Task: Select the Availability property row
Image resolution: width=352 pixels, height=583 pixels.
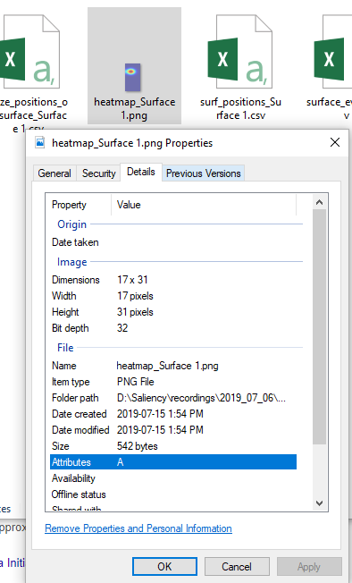Action: click(x=173, y=478)
